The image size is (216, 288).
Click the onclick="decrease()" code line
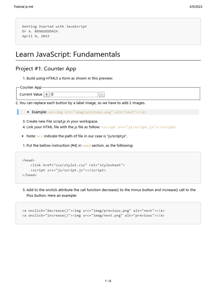point(93,211)
